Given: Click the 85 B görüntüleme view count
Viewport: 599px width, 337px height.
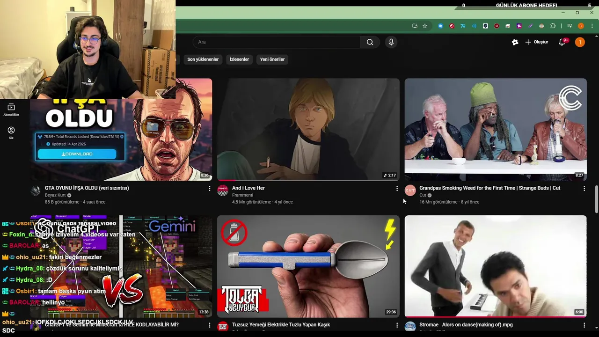Looking at the screenshot, I should pyautogui.click(x=62, y=202).
